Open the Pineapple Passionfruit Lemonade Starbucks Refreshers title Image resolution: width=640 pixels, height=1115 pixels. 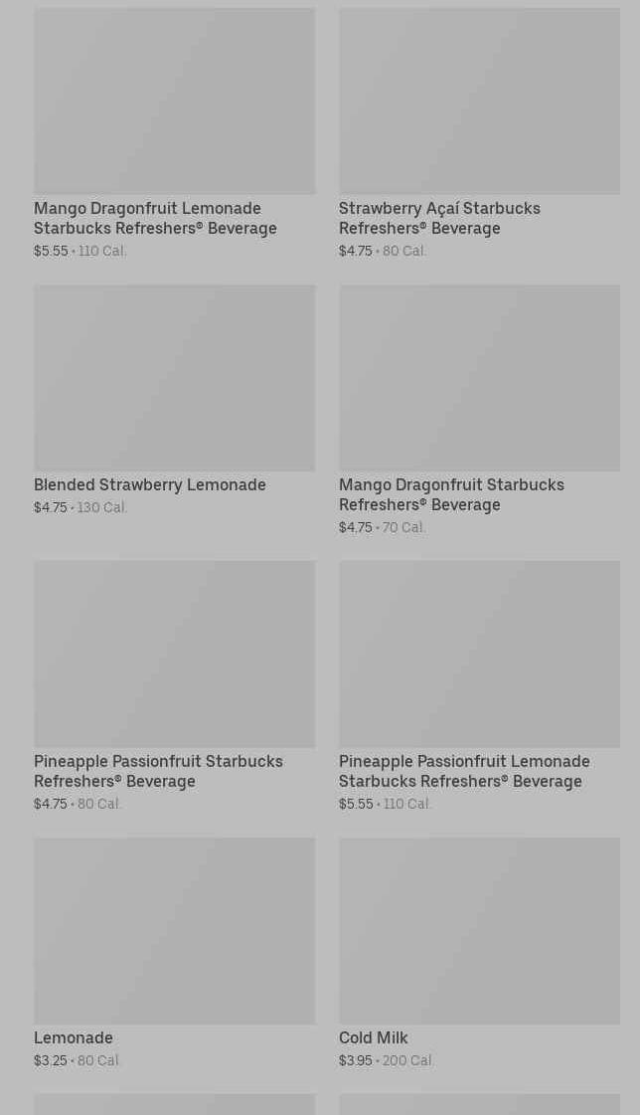click(464, 771)
